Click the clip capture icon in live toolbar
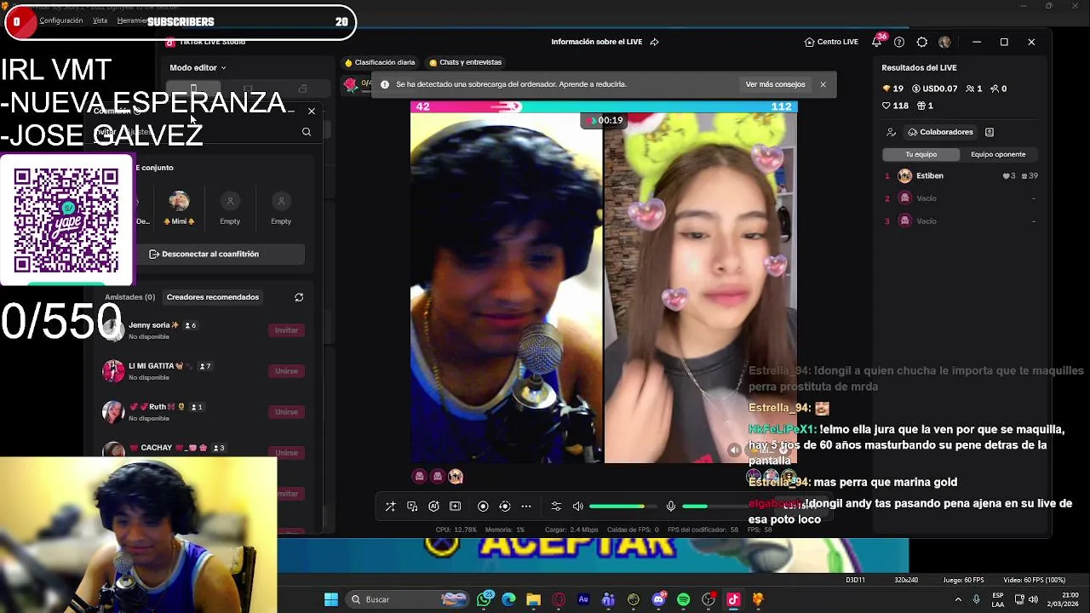The width and height of the screenshot is (1090, 613). tap(504, 507)
